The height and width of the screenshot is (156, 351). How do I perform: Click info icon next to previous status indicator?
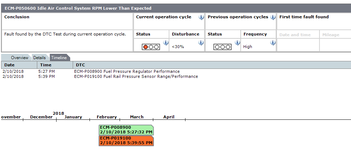[237, 43]
